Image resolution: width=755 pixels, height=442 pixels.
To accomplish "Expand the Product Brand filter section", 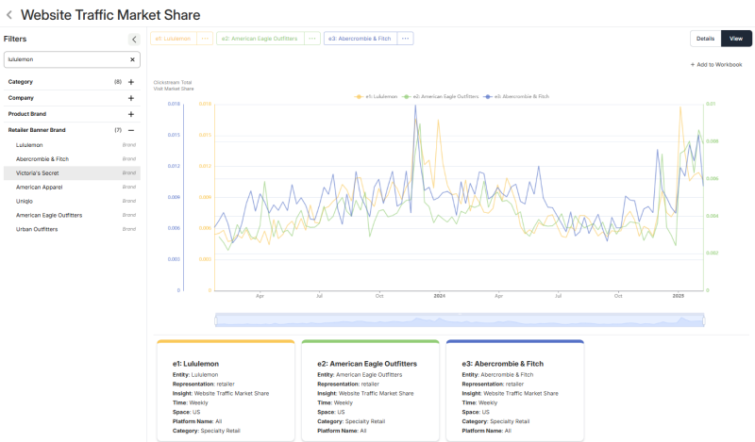I will pos(131,114).
